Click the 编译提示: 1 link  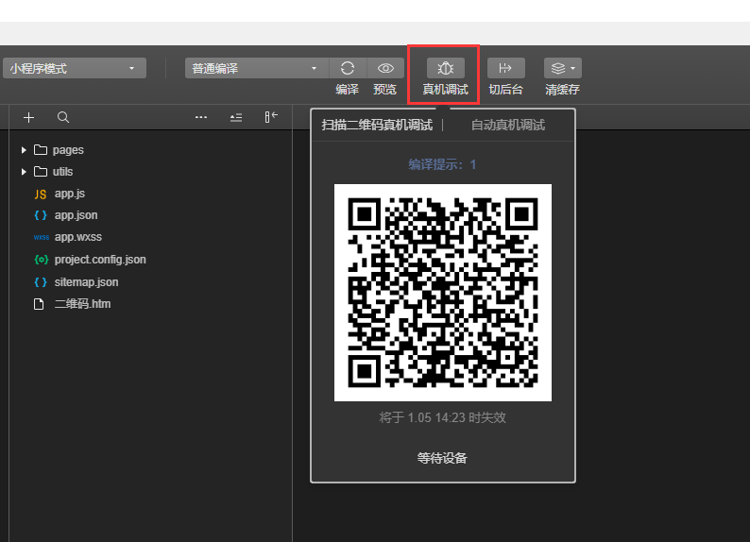pyautogui.click(x=442, y=165)
